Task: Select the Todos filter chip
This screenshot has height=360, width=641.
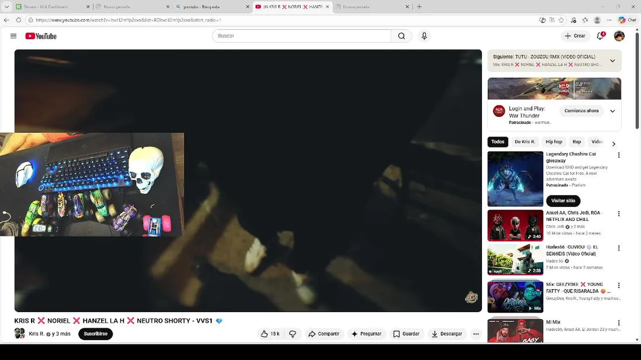Action: tap(498, 142)
